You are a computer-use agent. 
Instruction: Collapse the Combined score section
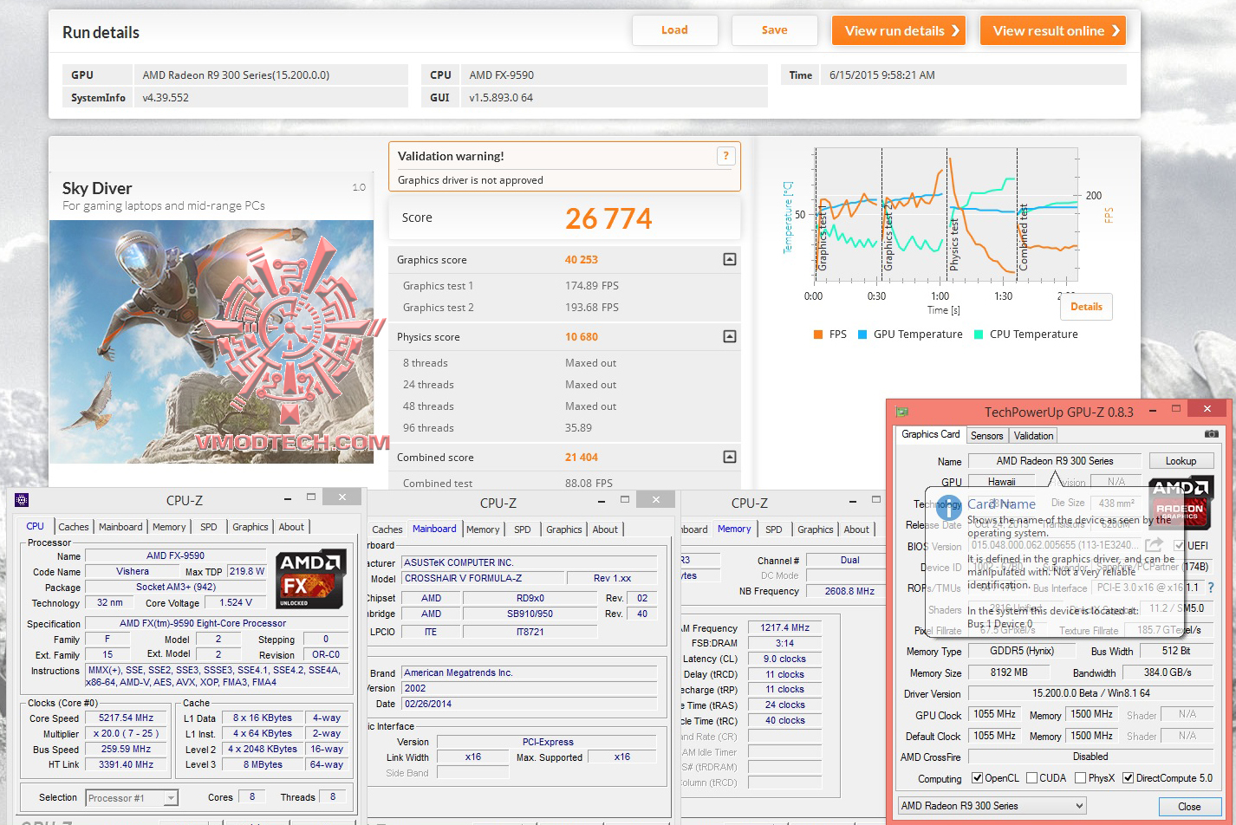pyautogui.click(x=730, y=457)
